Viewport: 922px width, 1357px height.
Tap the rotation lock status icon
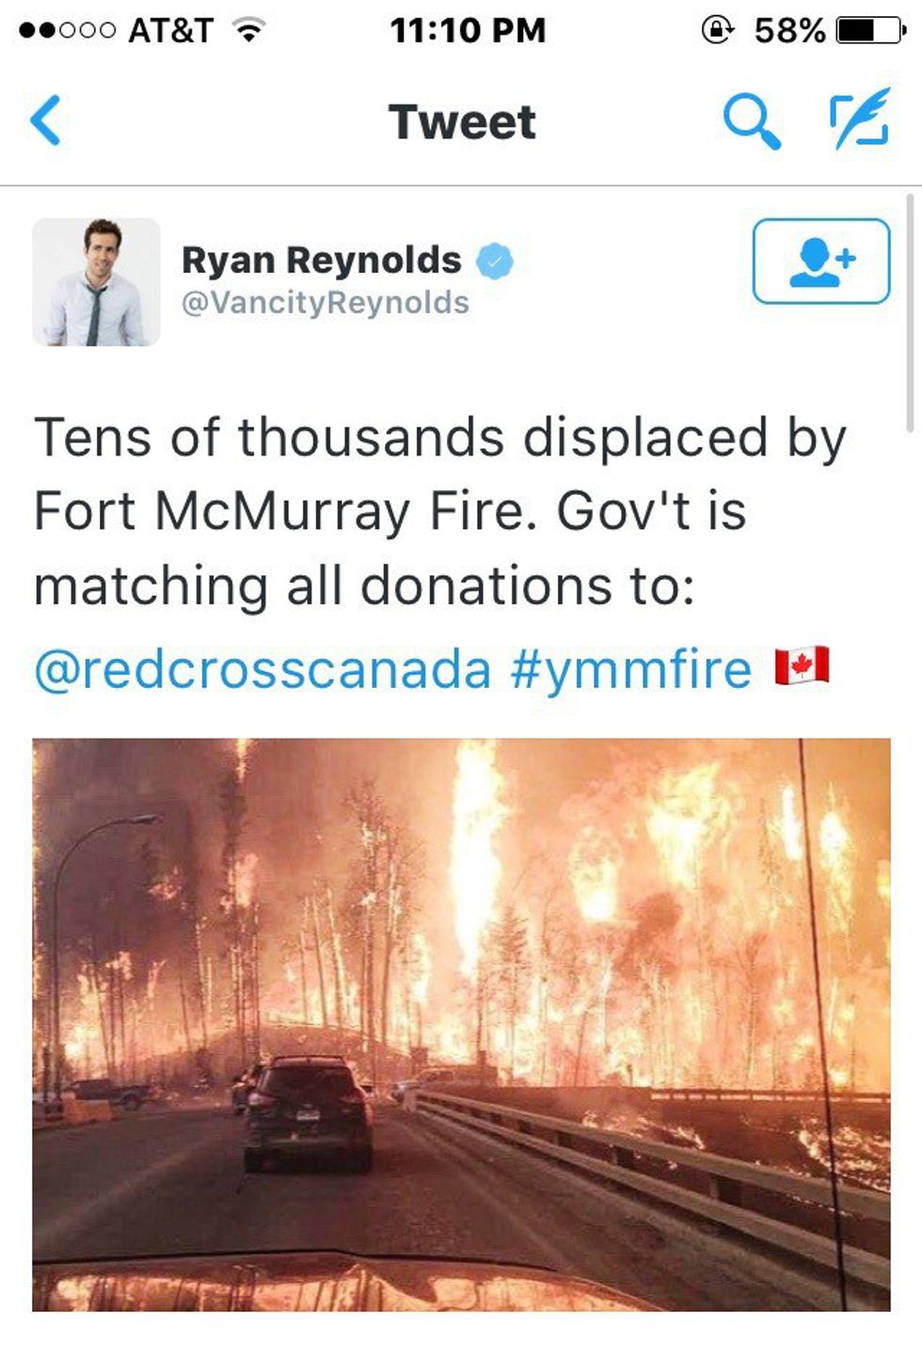[x=718, y=29]
